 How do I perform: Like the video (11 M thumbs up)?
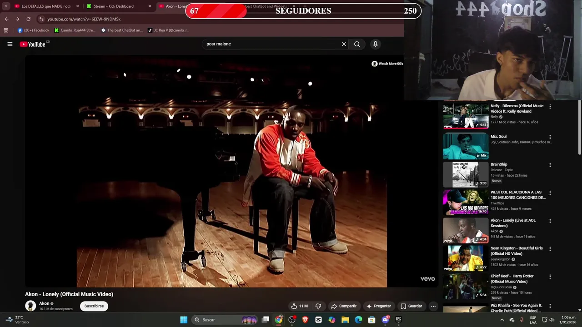click(x=299, y=306)
